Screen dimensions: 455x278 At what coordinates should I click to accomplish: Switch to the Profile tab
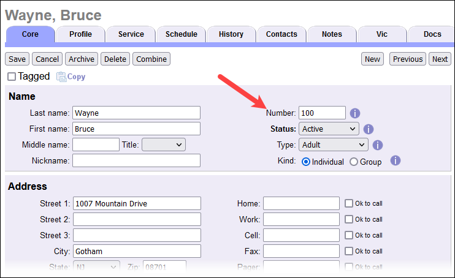pyautogui.click(x=80, y=34)
